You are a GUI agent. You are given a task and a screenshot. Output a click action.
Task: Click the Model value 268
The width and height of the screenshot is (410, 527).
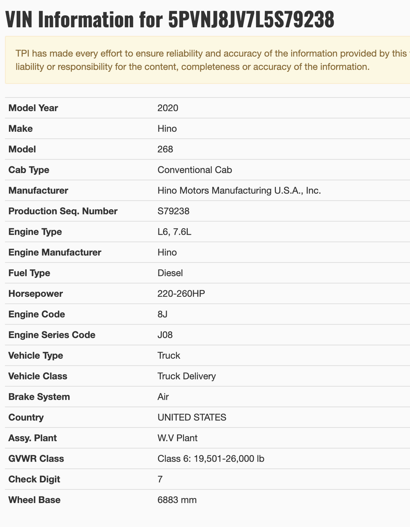coord(165,149)
